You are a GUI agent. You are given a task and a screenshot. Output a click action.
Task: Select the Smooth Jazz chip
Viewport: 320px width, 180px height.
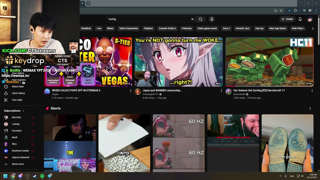242,28
